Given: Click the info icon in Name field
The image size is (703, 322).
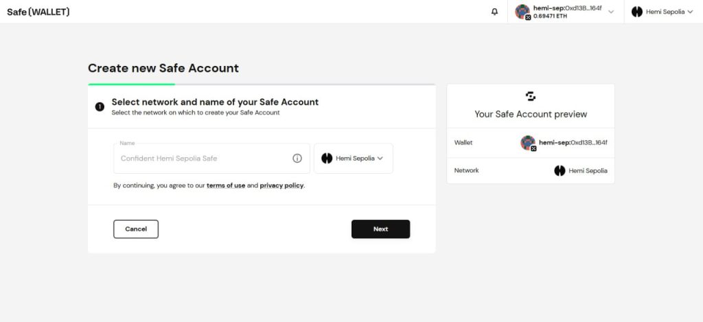Looking at the screenshot, I should 297,158.
